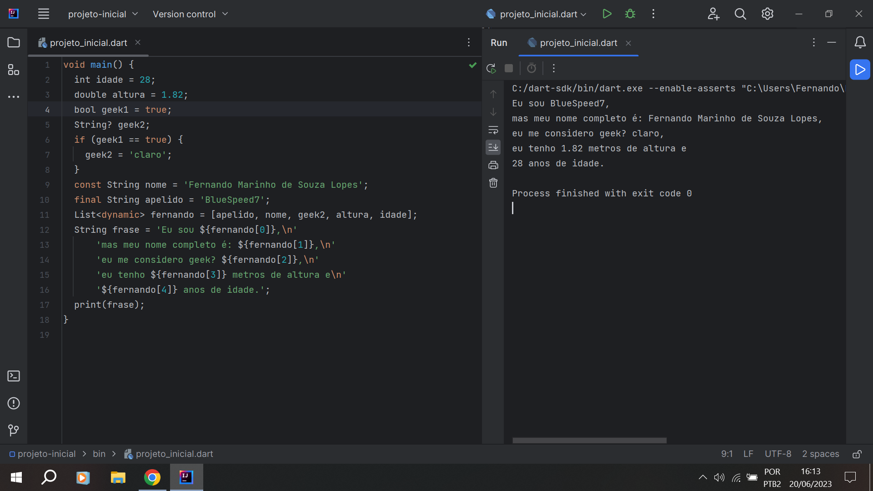Toggle scroll to end of console

point(493,147)
